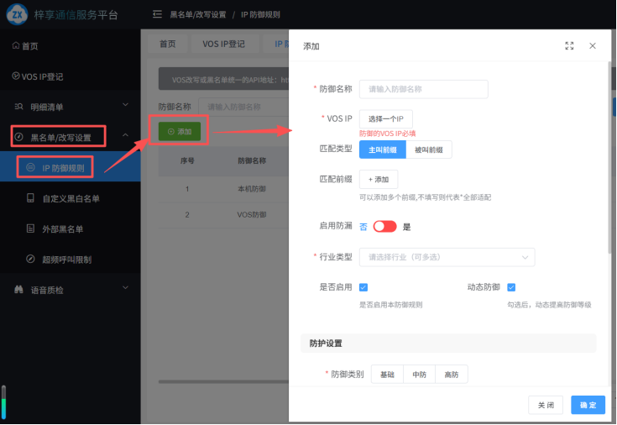Focus the background 防御名称 search field
Image resolution: width=617 pixels, height=425 pixels.
(243, 107)
